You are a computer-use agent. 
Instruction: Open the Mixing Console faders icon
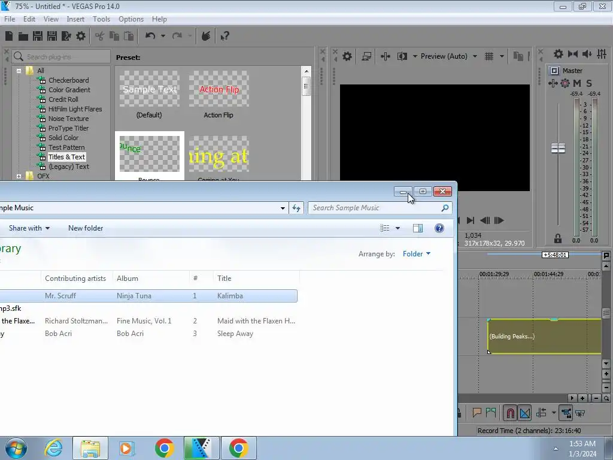coord(602,54)
